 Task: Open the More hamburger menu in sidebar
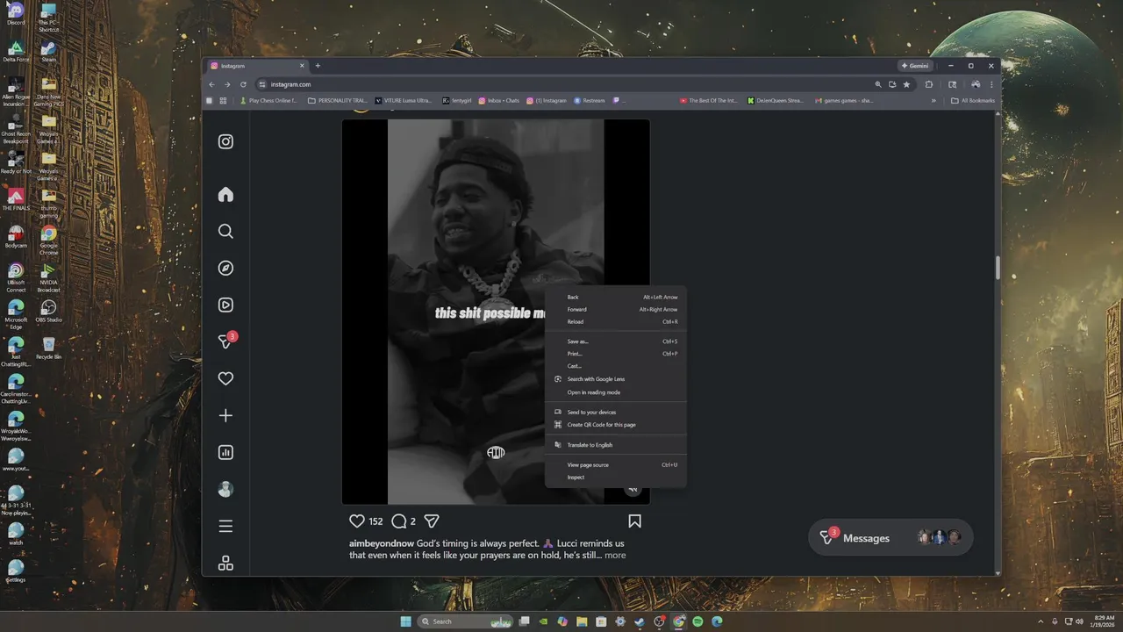(225, 526)
